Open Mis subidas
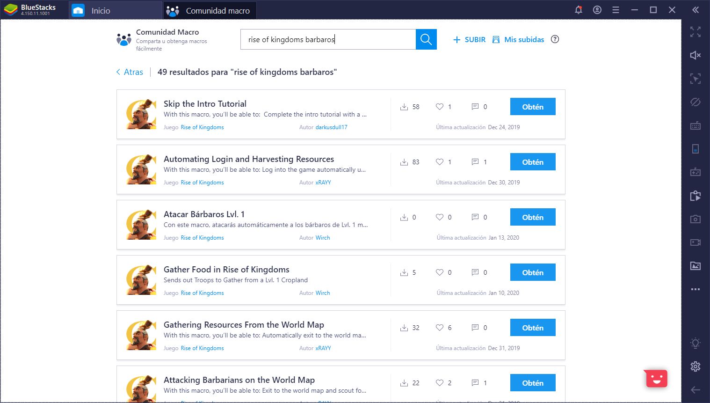The height and width of the screenshot is (403, 710). 518,40
